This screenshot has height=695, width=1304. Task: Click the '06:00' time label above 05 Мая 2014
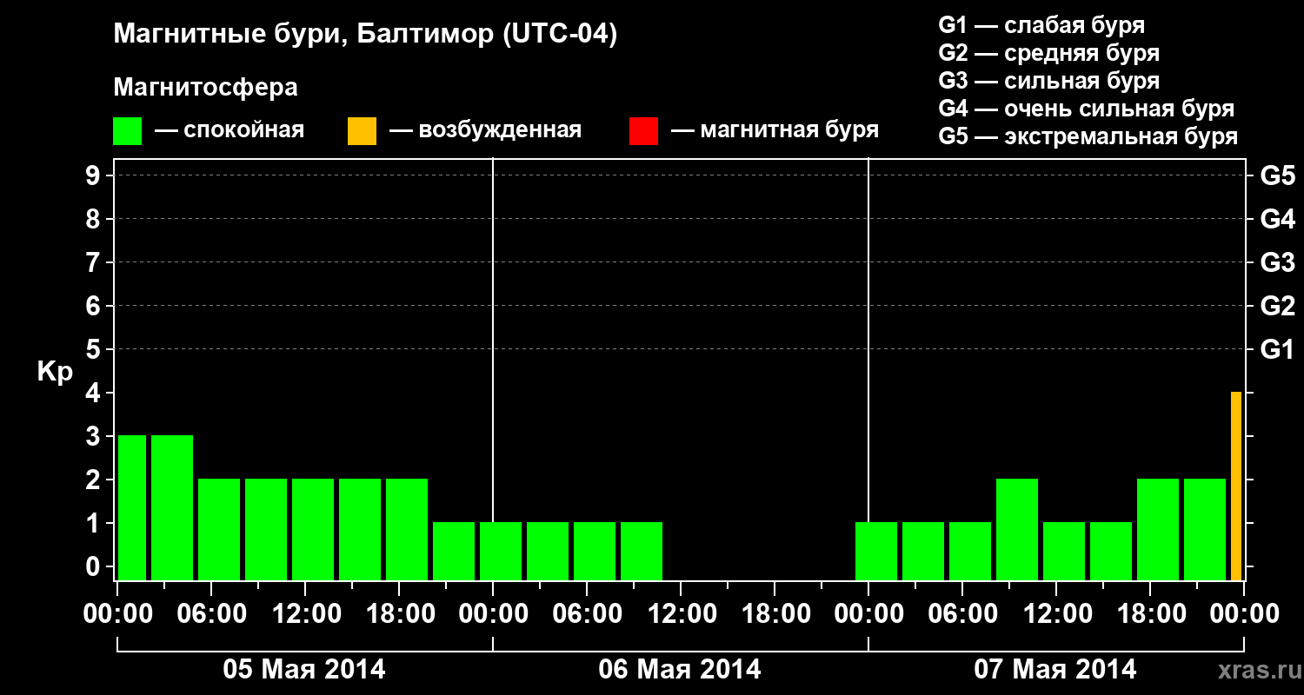(211, 613)
